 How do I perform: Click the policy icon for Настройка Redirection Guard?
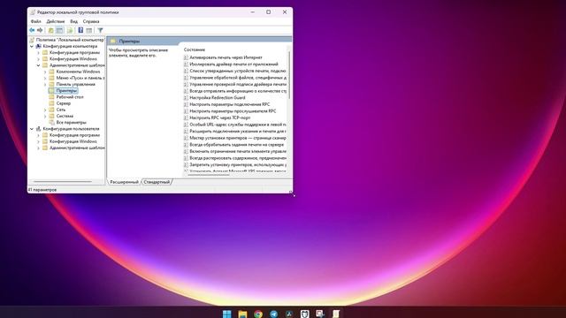[186, 98]
